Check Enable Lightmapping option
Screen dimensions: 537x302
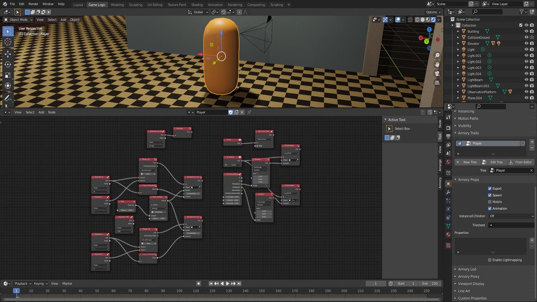490,260
